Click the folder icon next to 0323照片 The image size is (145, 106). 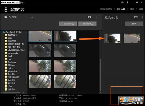point(6,41)
